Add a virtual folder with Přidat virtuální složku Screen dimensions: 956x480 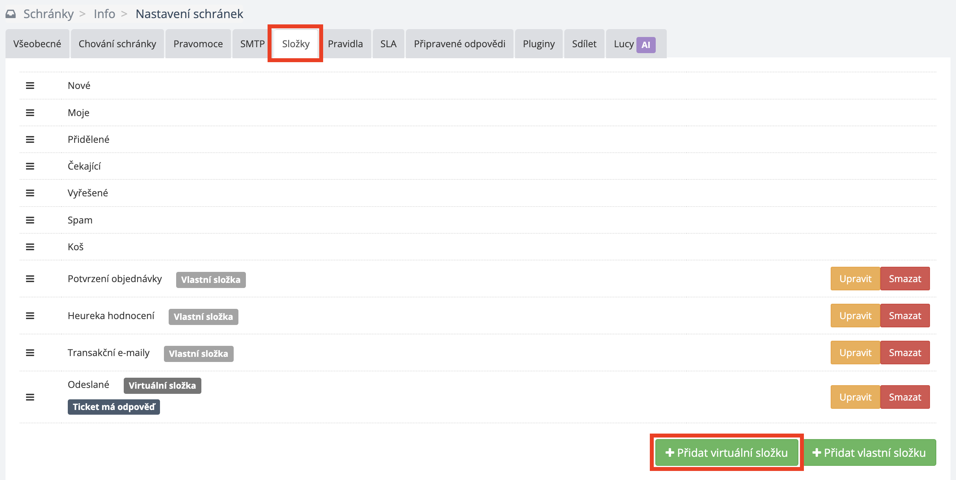pyautogui.click(x=726, y=452)
